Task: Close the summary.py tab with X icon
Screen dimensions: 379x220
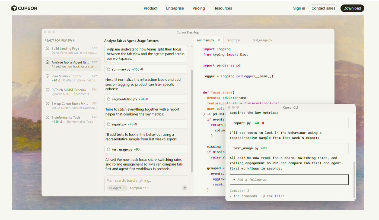Action: click(219, 40)
